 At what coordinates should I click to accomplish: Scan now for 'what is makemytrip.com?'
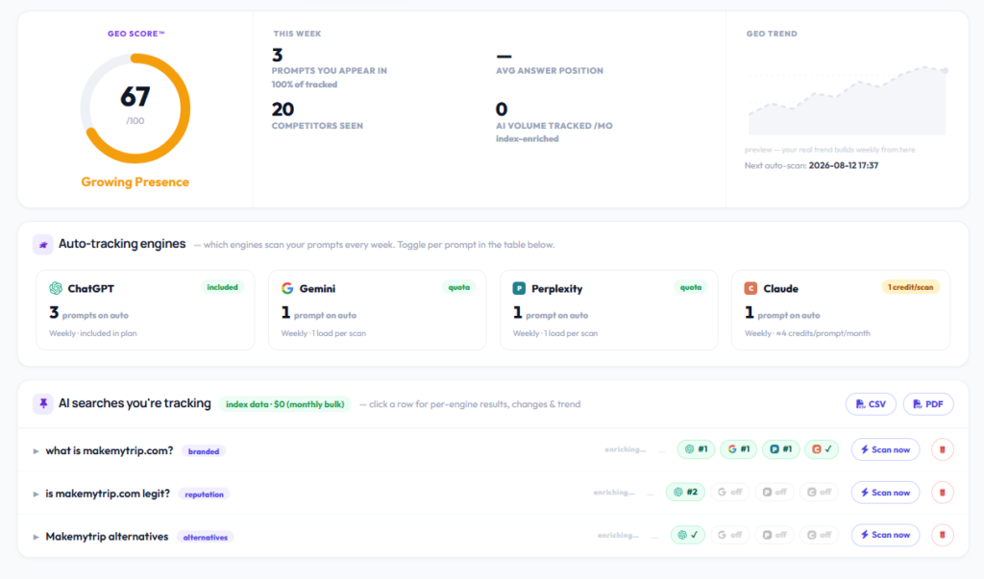pyautogui.click(x=885, y=449)
